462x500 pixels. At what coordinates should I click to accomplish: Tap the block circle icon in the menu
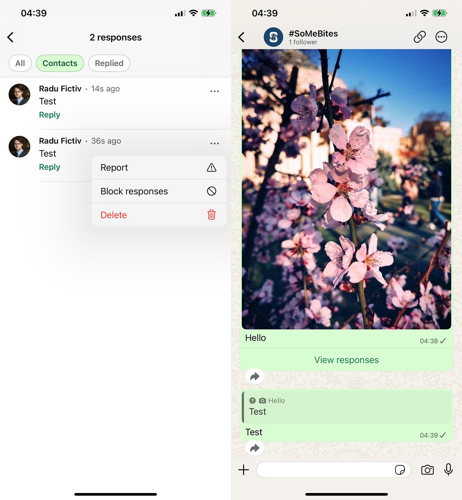pos(212,191)
